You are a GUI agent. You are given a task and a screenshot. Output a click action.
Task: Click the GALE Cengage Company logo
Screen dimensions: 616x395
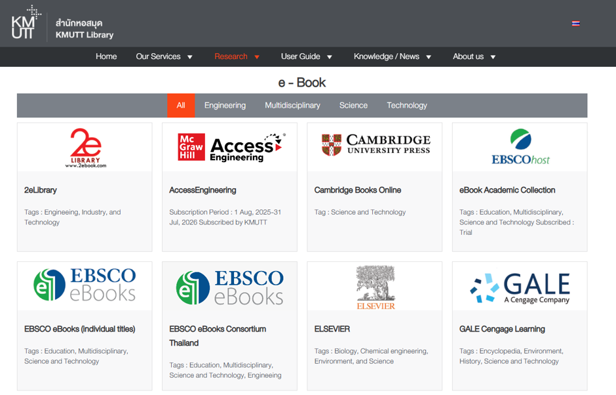coord(520,288)
